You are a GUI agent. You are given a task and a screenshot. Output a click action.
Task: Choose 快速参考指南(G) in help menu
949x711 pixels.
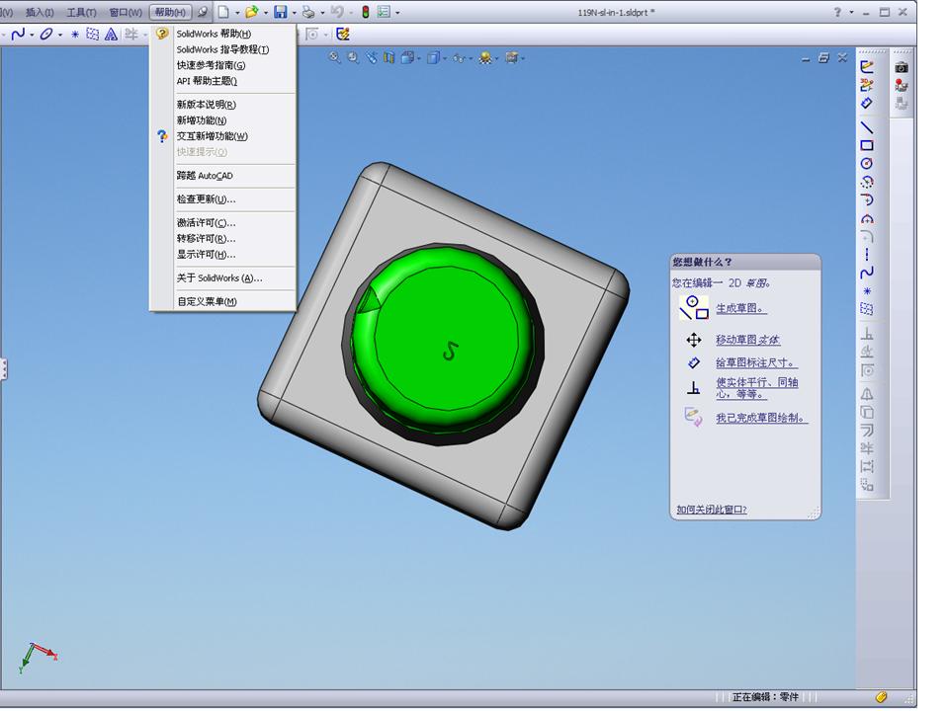click(222, 65)
